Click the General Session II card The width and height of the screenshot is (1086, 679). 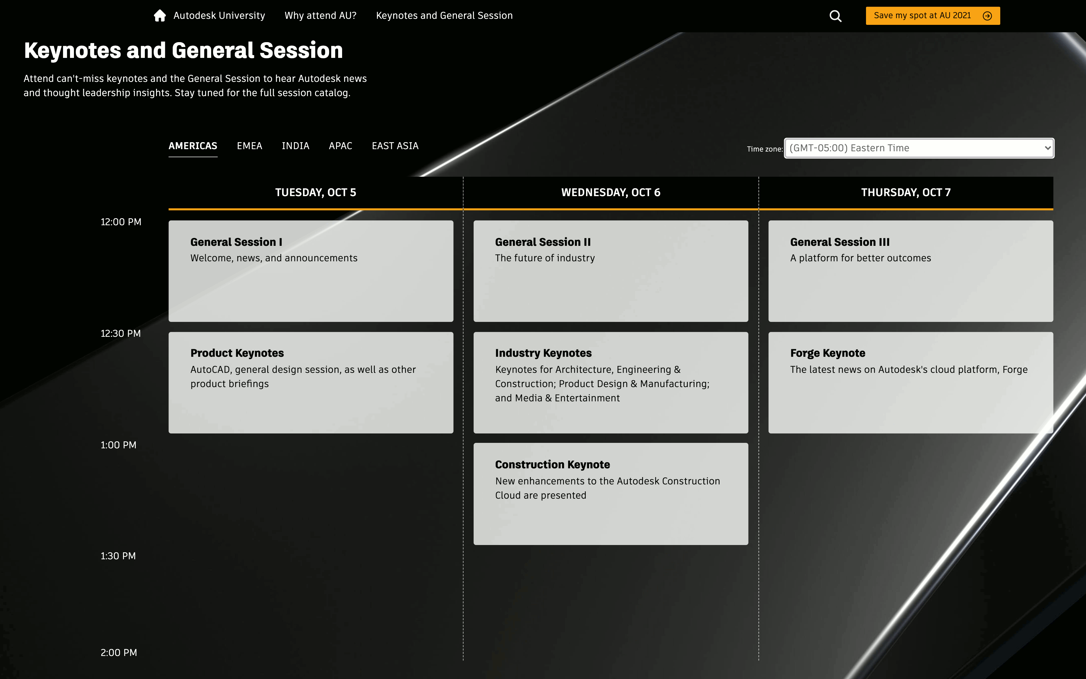click(610, 271)
